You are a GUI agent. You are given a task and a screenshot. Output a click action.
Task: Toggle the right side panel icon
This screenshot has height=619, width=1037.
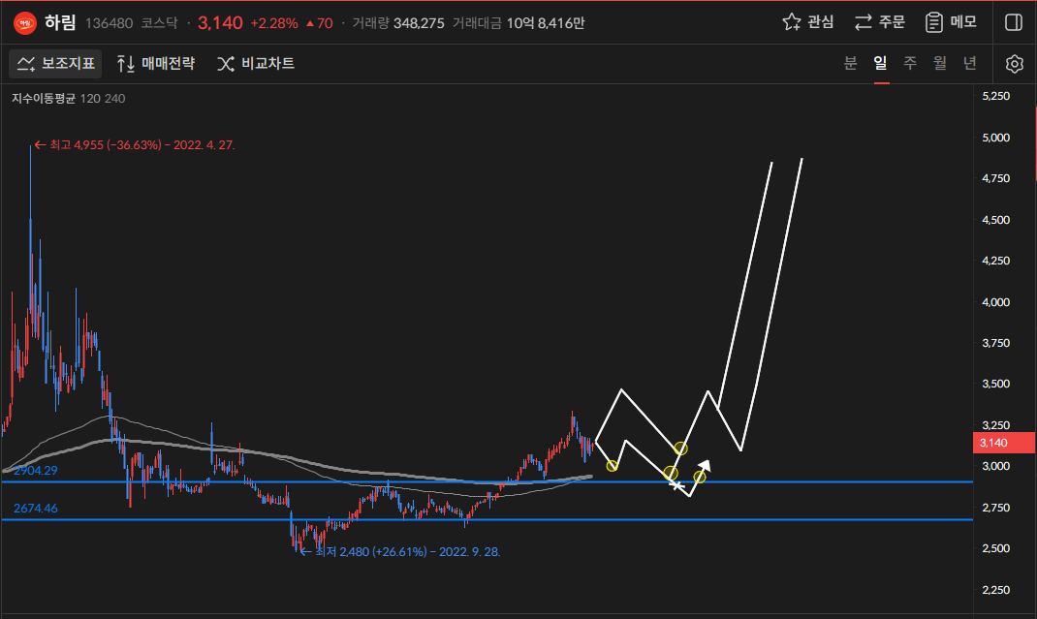click(x=1013, y=22)
